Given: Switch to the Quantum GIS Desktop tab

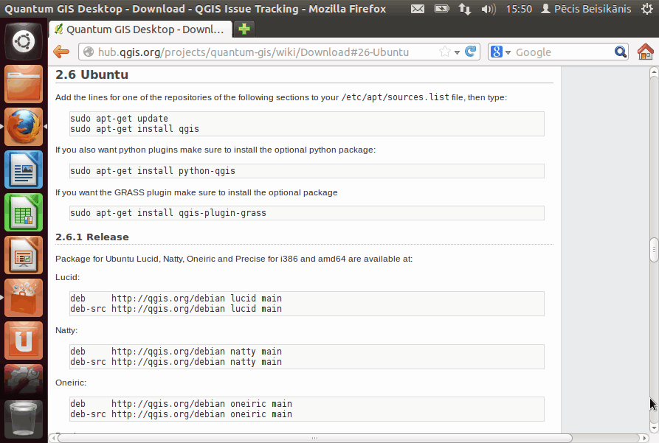Looking at the screenshot, I should [x=140, y=29].
